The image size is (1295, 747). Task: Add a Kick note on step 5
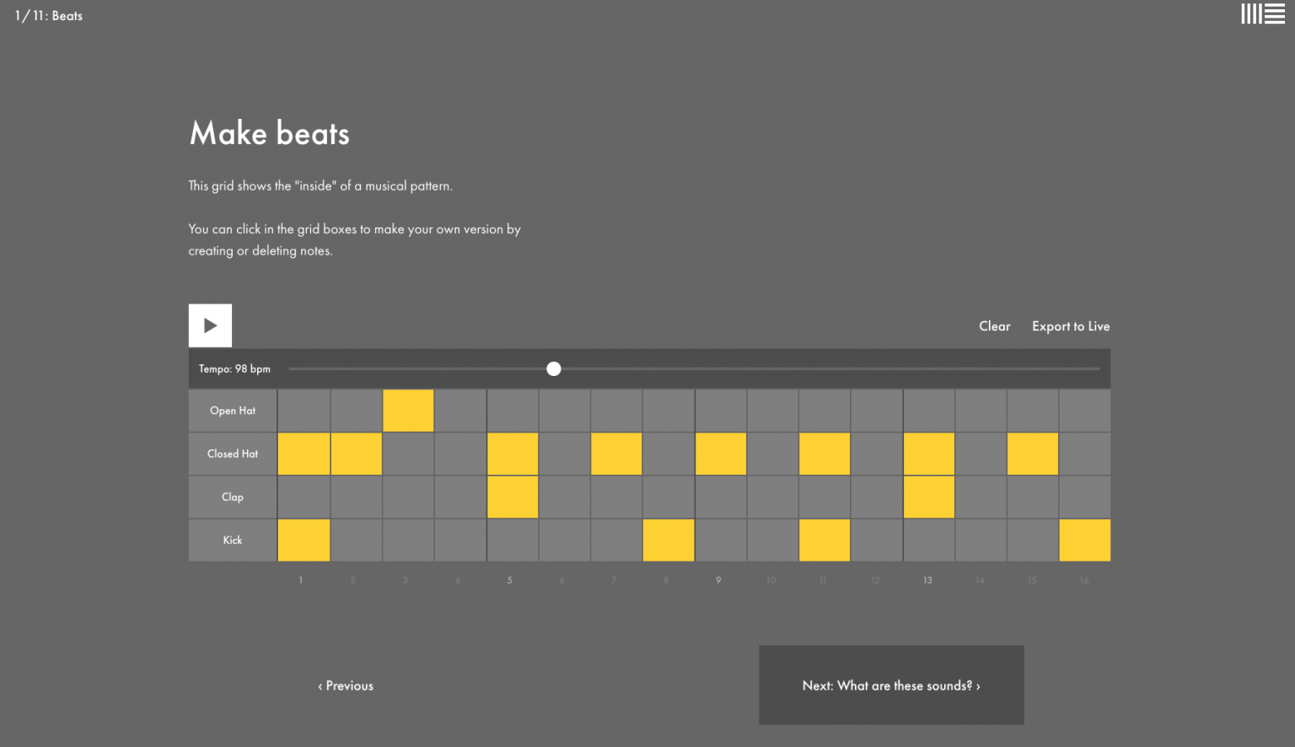pos(513,540)
